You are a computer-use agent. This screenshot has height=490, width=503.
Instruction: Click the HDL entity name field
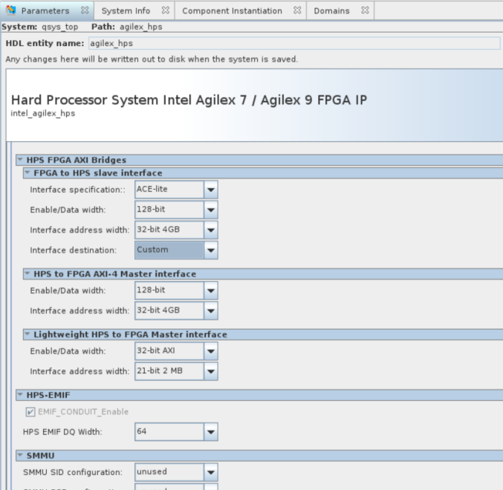coord(293,44)
